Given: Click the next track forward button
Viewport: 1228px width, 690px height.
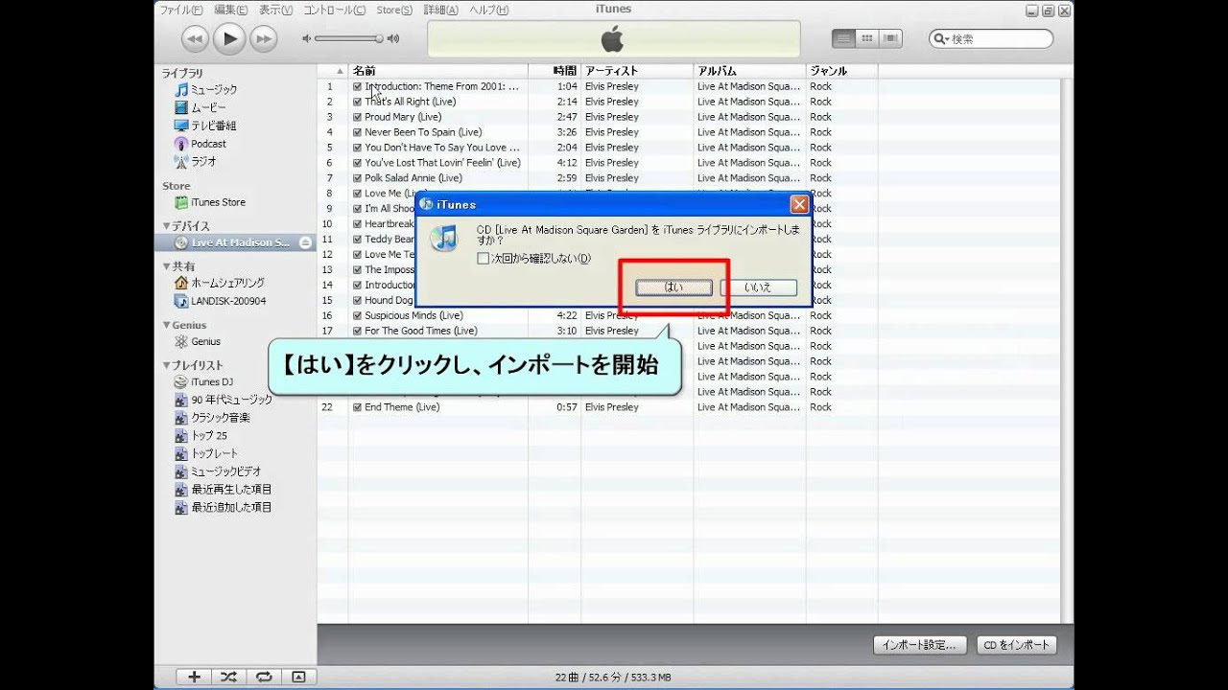Looking at the screenshot, I should (263, 38).
